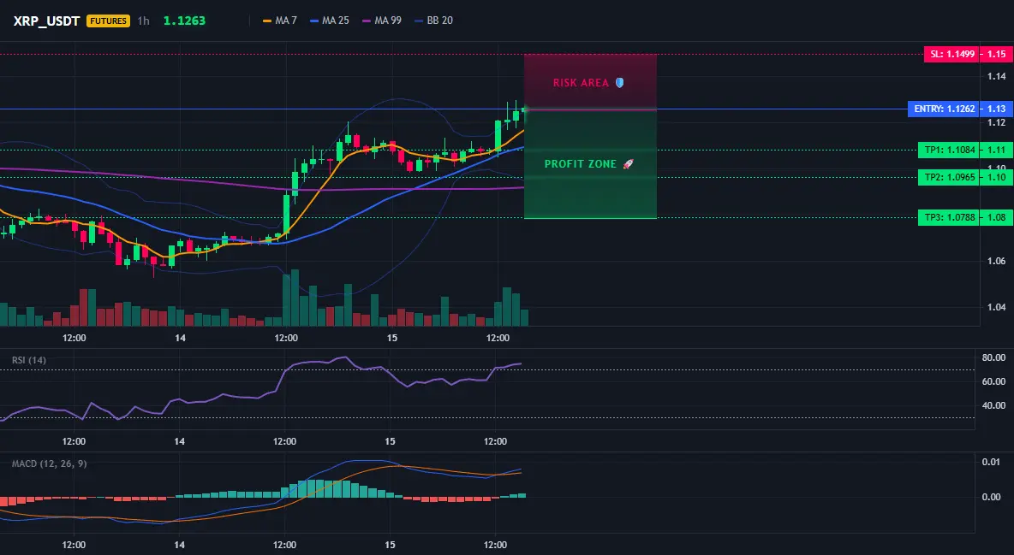The width and height of the screenshot is (1014, 555).
Task: Click the TP3: 1.0788 target label
Action: 949,217
